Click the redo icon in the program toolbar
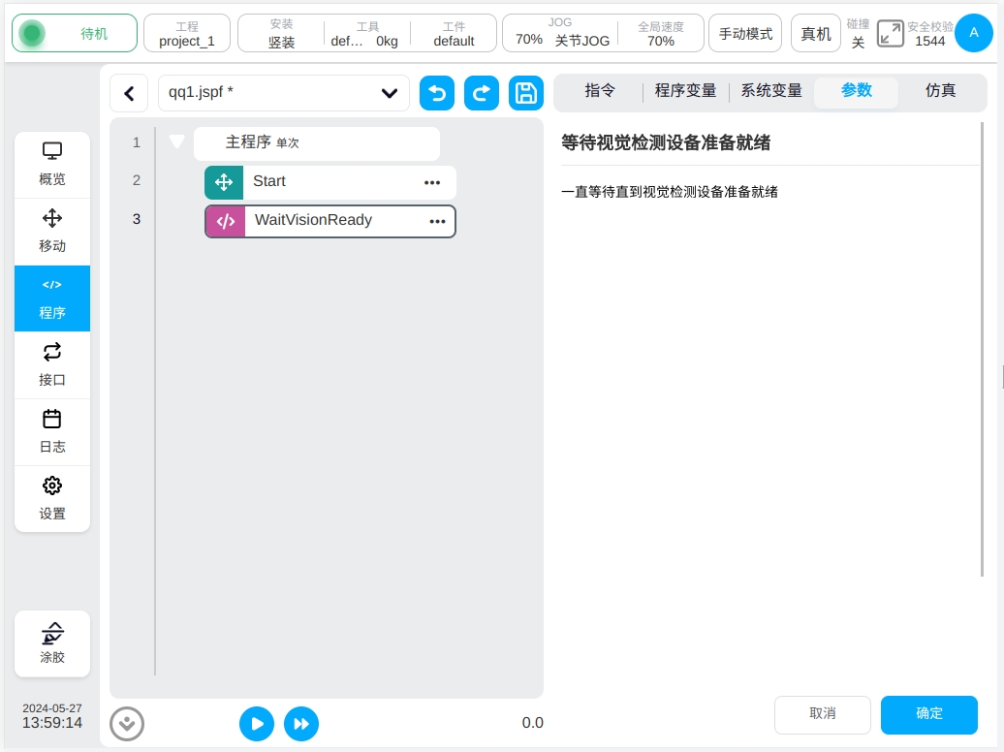 (482, 93)
